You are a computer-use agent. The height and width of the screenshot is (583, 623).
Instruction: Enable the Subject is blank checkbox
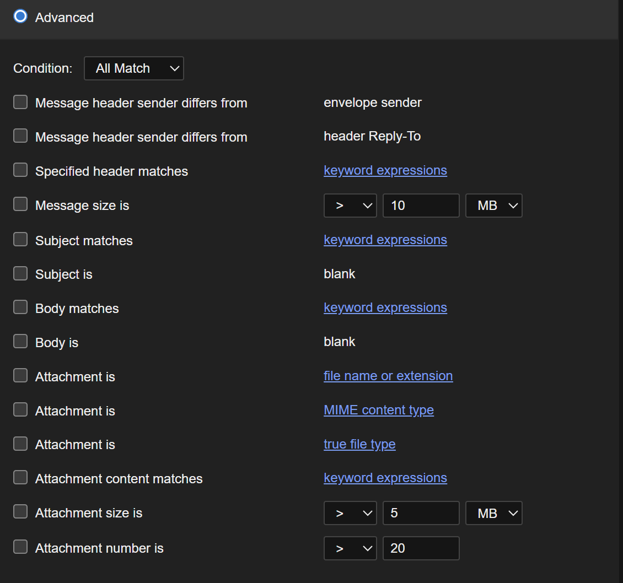(x=20, y=274)
